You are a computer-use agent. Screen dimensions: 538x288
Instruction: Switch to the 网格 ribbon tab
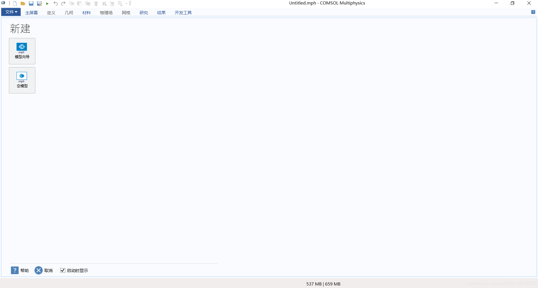126,13
